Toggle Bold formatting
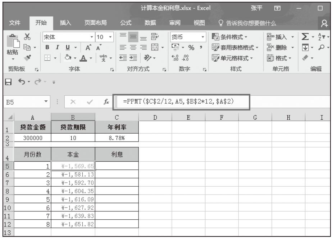This screenshot has width=333, height=239. click(46, 47)
